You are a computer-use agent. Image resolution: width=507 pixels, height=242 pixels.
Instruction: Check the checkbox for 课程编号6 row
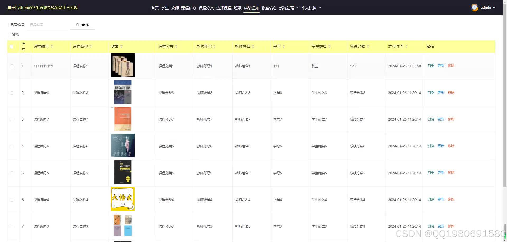(x=11, y=146)
